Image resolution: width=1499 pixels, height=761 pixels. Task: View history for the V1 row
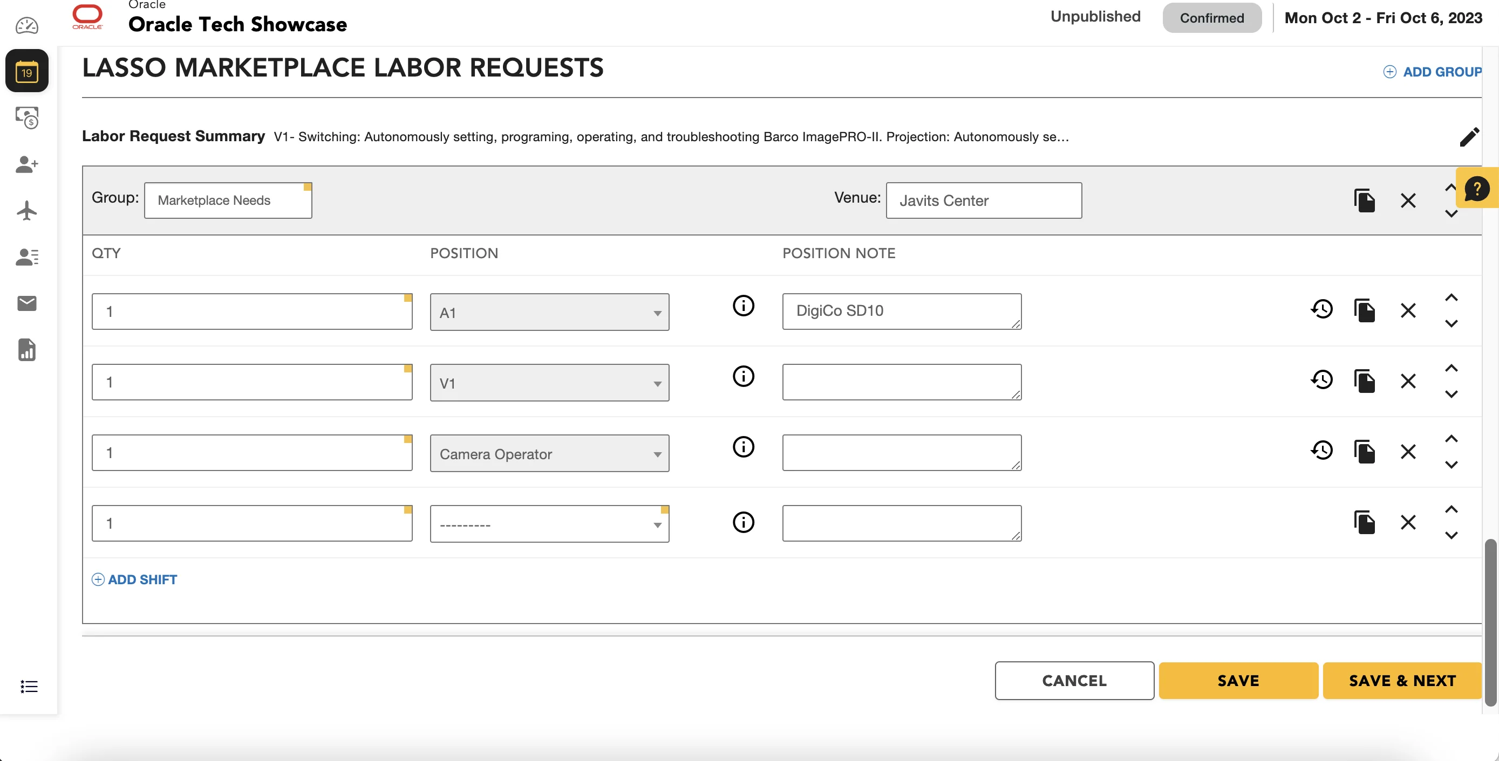(x=1322, y=380)
